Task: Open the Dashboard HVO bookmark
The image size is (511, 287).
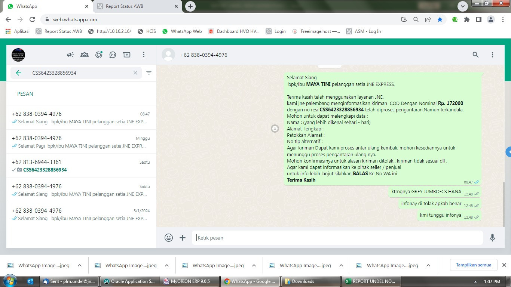Action: [234, 31]
